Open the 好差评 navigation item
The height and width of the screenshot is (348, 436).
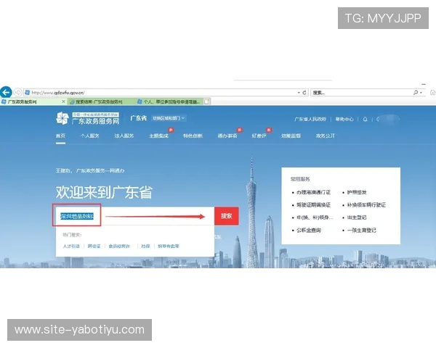point(259,136)
